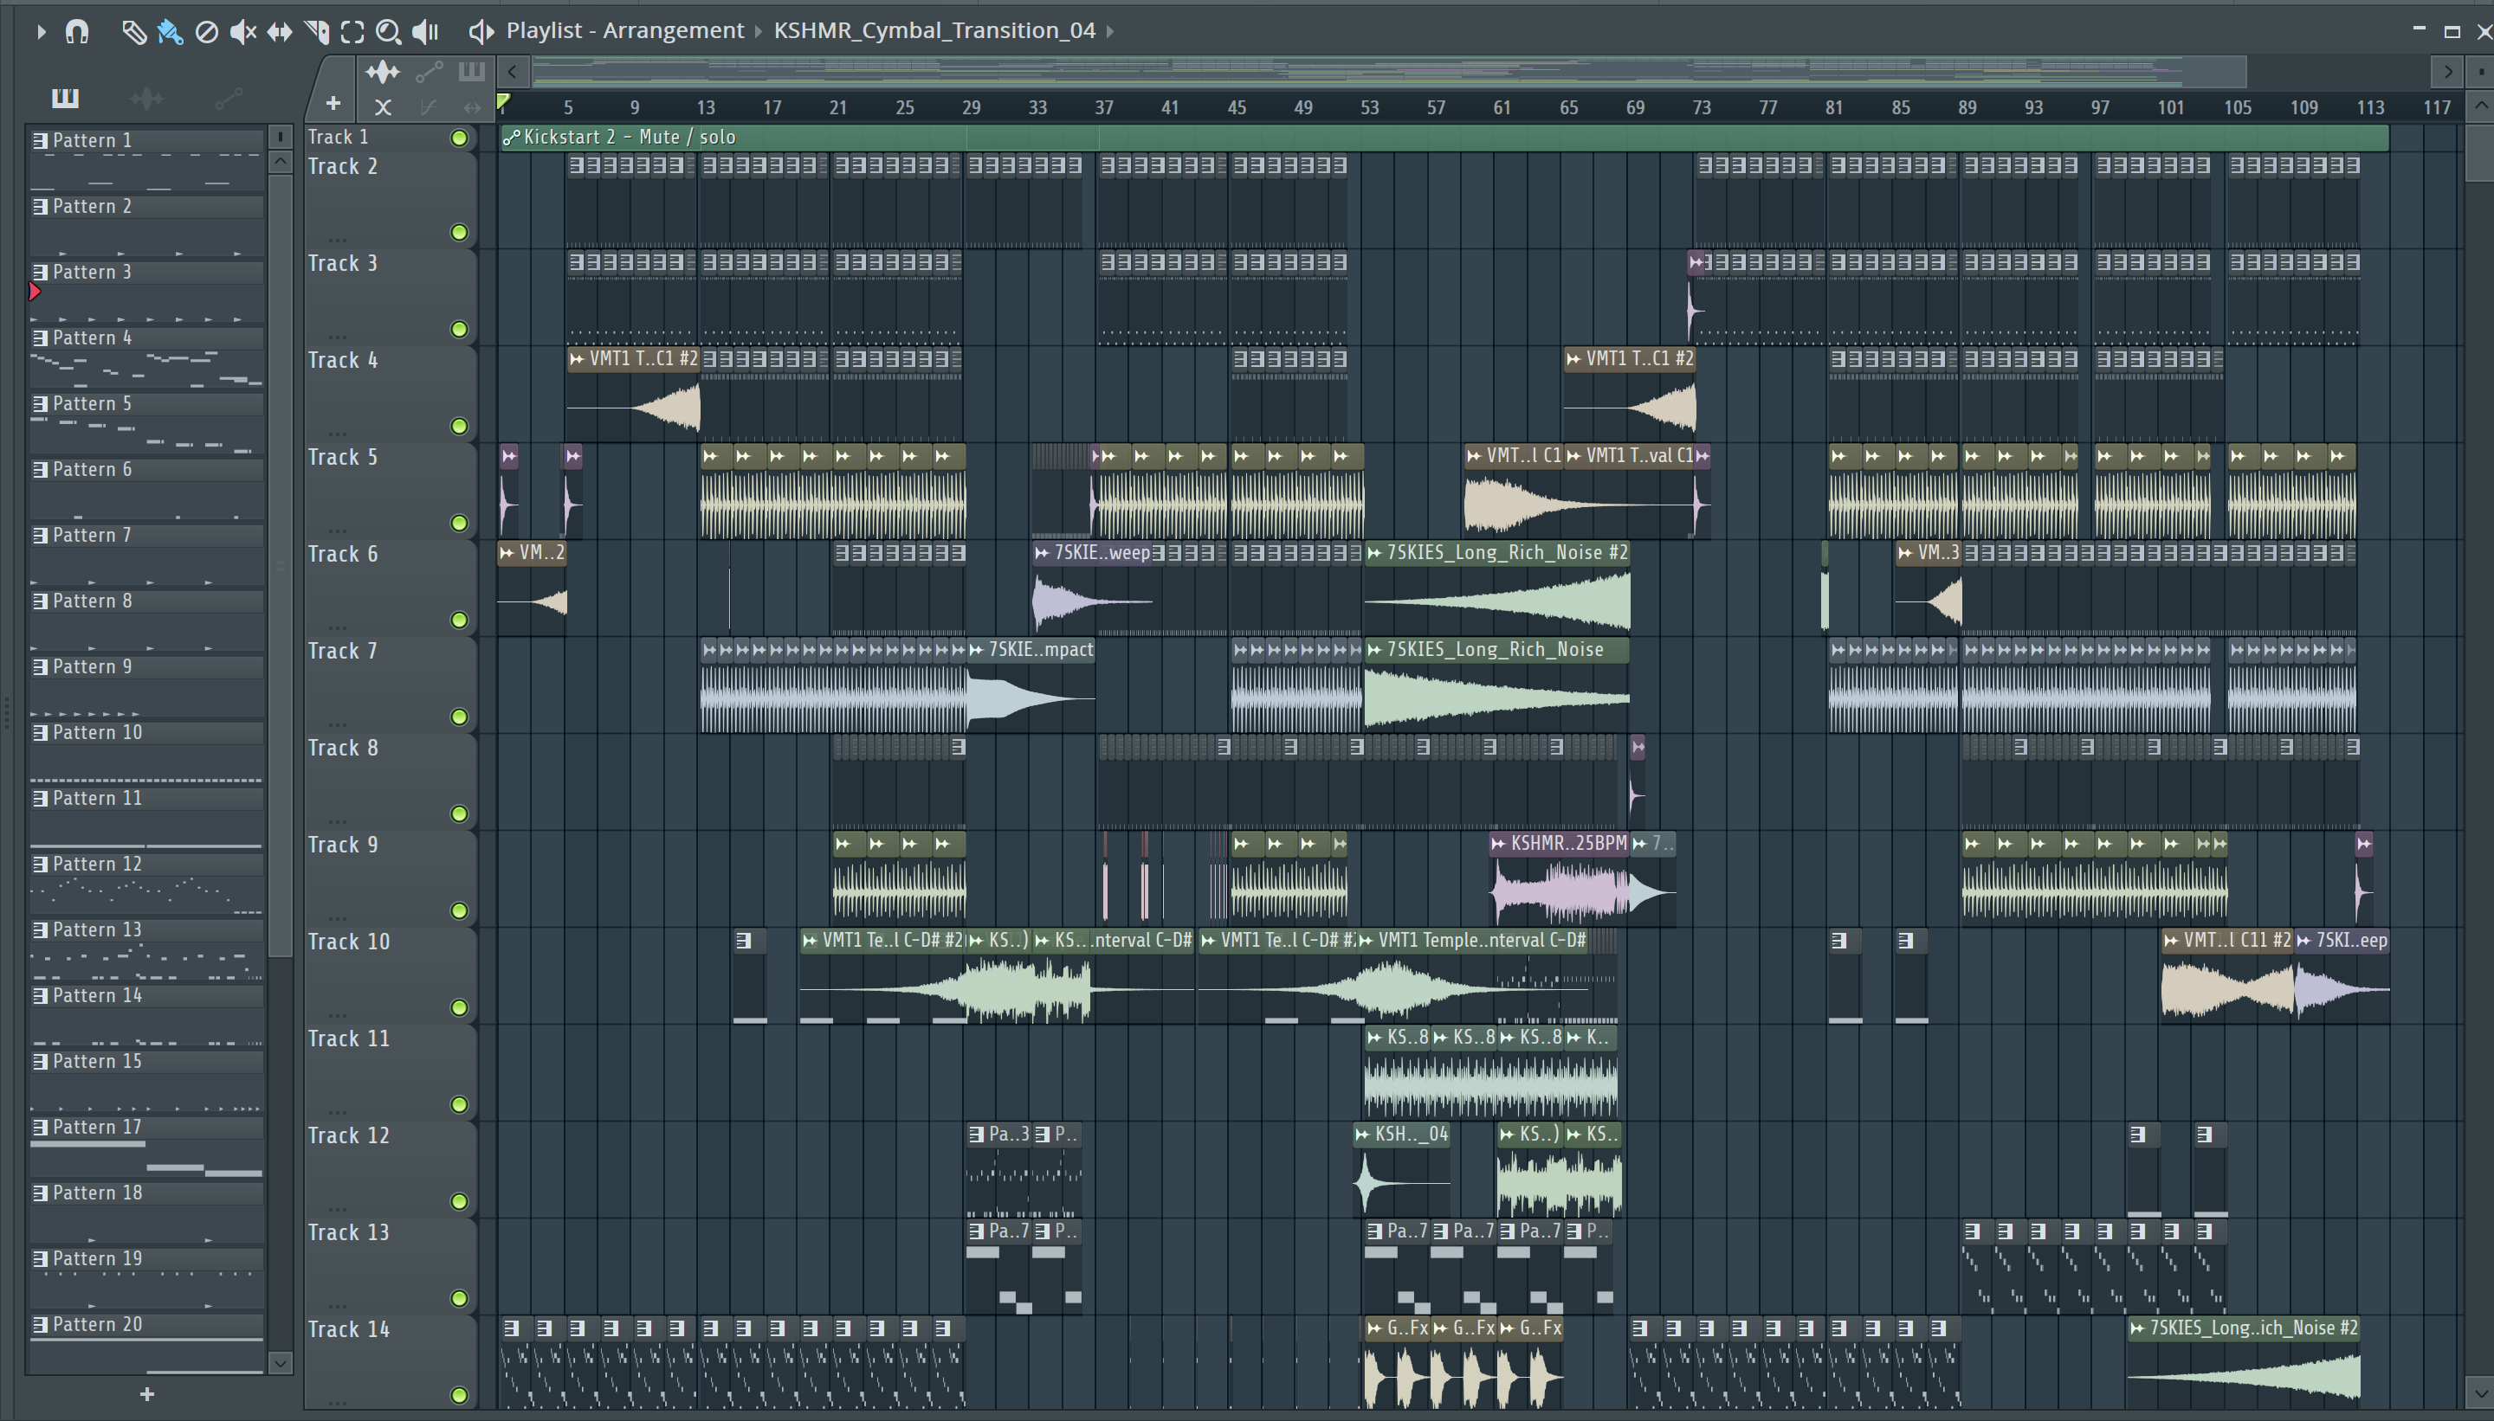Focus pattern clips with piano icon
The height and width of the screenshot is (1421, 2494).
click(472, 71)
